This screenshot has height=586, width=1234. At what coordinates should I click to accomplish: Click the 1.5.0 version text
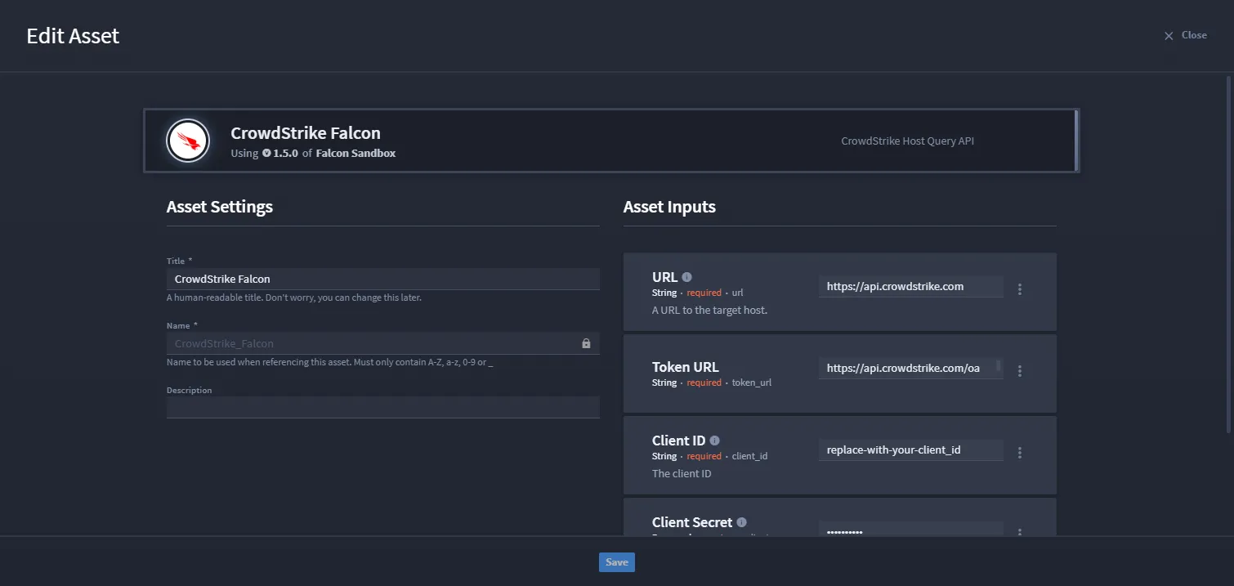286,154
